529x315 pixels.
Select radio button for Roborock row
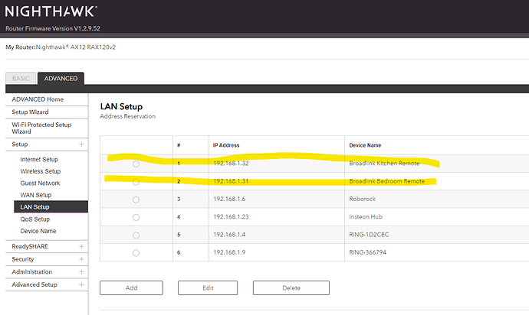coord(136,200)
